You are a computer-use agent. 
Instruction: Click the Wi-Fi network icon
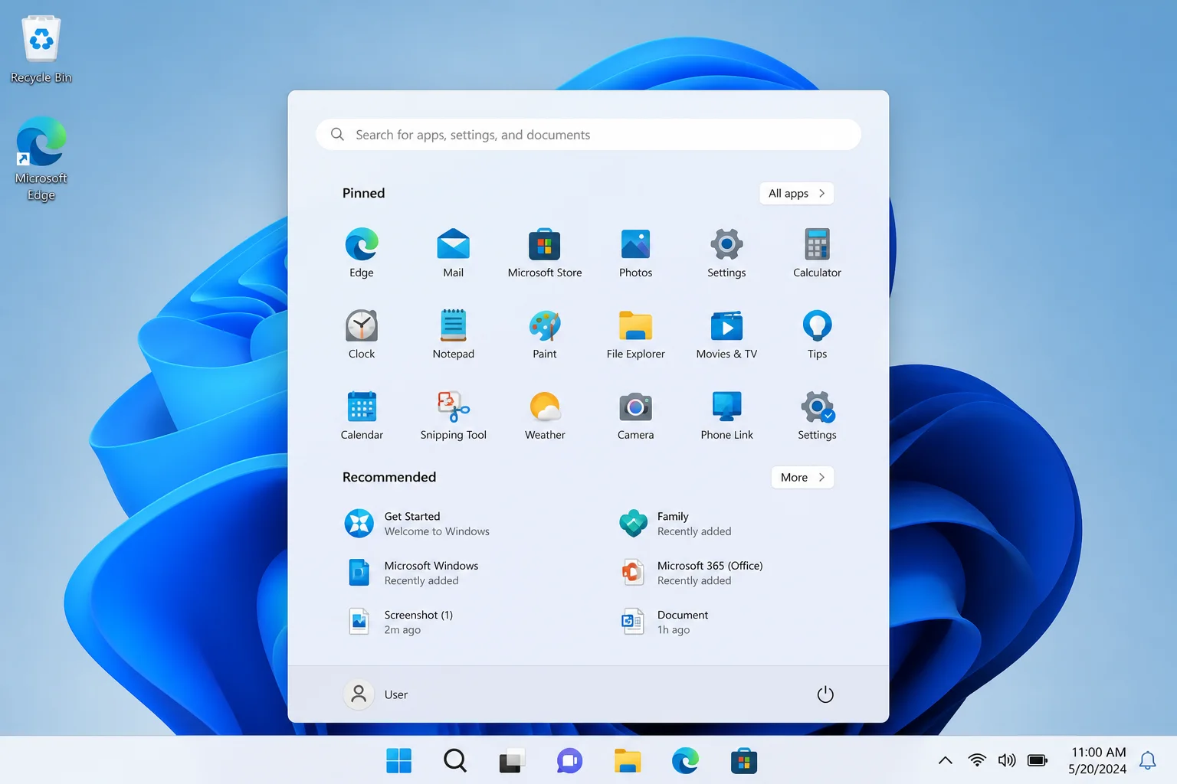coord(977,760)
